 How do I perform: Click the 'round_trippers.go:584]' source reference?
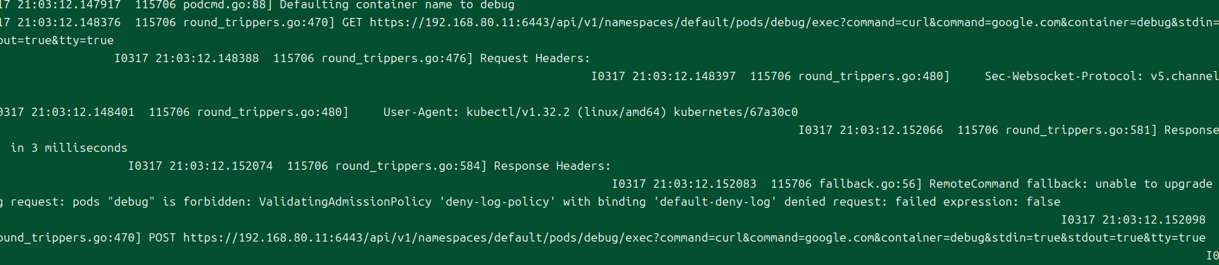[411, 166]
